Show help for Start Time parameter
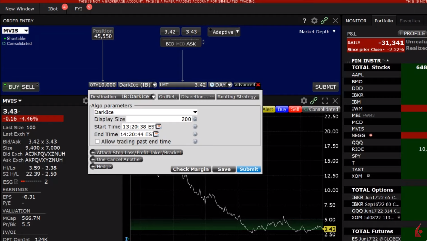This screenshot has height=241, width=427. tap(195, 127)
